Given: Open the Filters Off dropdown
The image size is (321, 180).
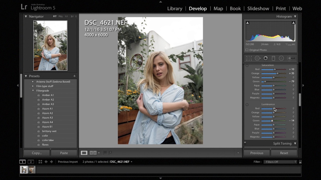Looking at the screenshot, I should click(x=280, y=162).
